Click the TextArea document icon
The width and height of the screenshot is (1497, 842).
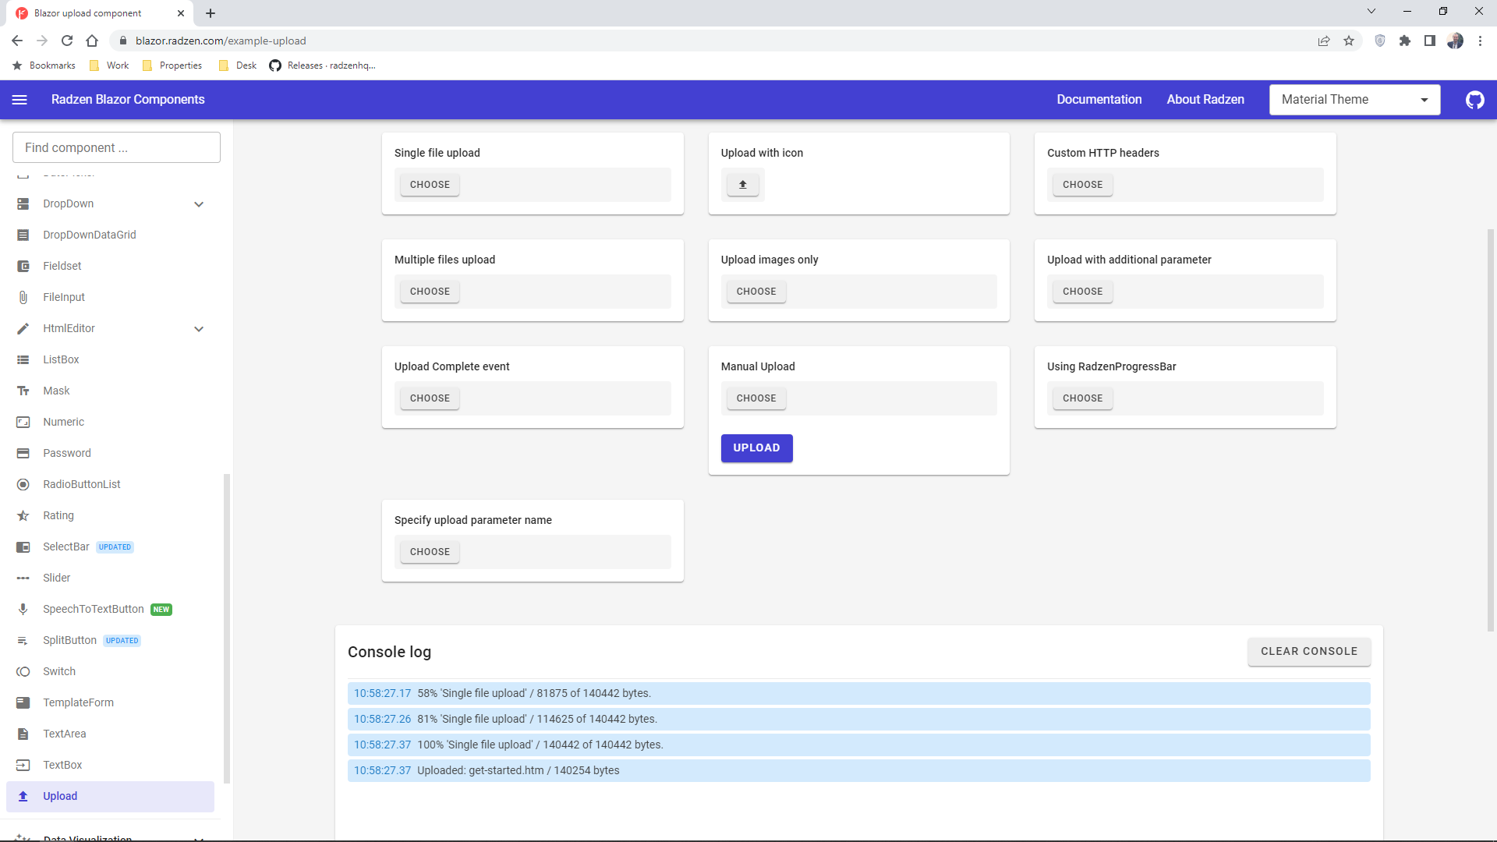coord(23,734)
